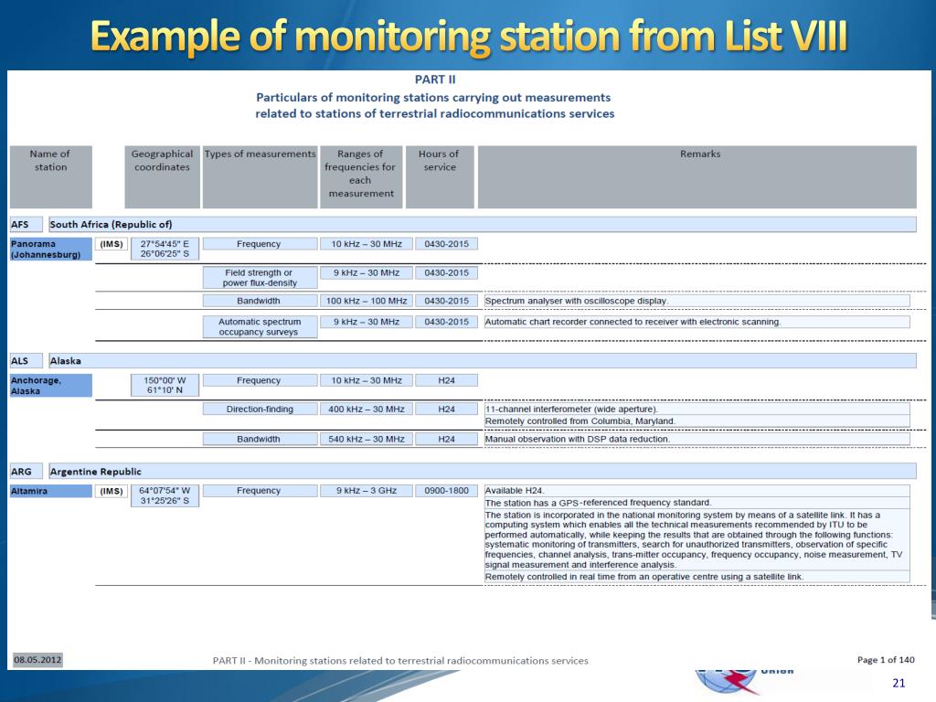Image resolution: width=936 pixels, height=702 pixels.
Task: Click '10 kHz – 30 MHz' in Panorama row
Action: pyautogui.click(x=367, y=244)
